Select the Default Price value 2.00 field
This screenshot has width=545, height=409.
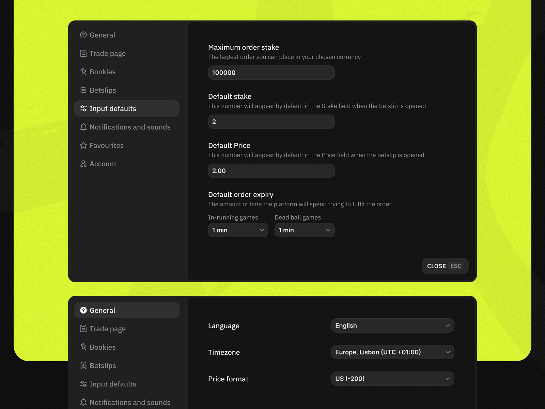(271, 171)
